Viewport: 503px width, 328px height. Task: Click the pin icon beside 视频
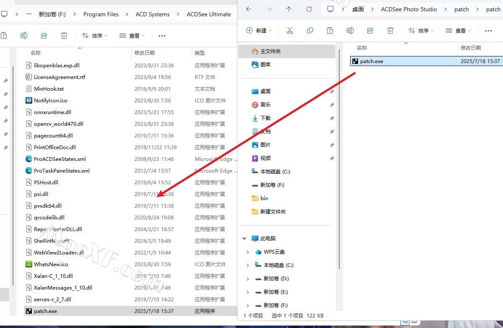[332, 158]
